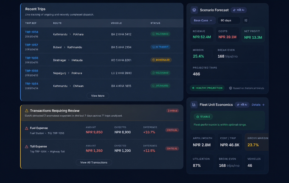Click the DELIVERED badge for TRP-1055
The width and height of the screenshot is (289, 183).
(x=160, y=73)
